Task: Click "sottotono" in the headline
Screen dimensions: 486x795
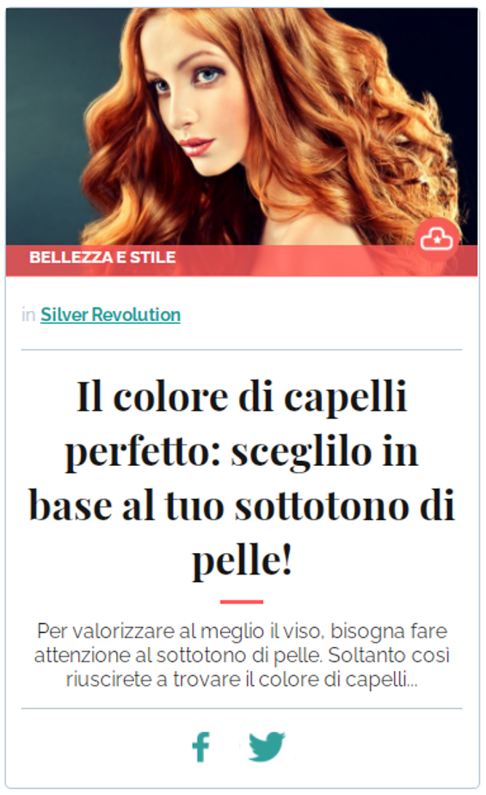Action: (322, 506)
